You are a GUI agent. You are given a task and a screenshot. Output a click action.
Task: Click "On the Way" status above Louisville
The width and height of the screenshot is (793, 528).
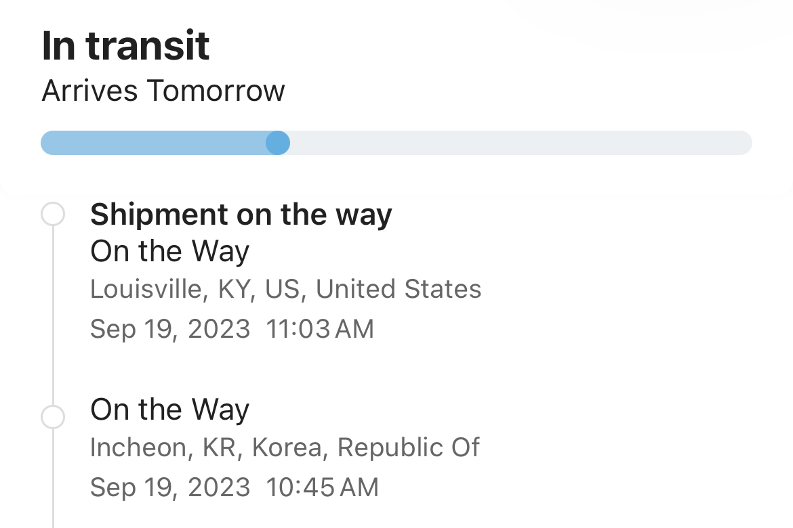(169, 252)
